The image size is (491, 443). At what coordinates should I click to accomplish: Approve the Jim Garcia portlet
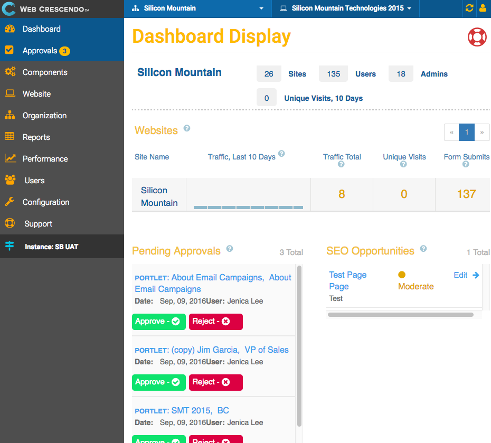point(159,382)
